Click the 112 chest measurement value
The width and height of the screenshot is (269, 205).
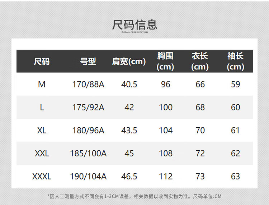pyautogui.click(x=165, y=177)
